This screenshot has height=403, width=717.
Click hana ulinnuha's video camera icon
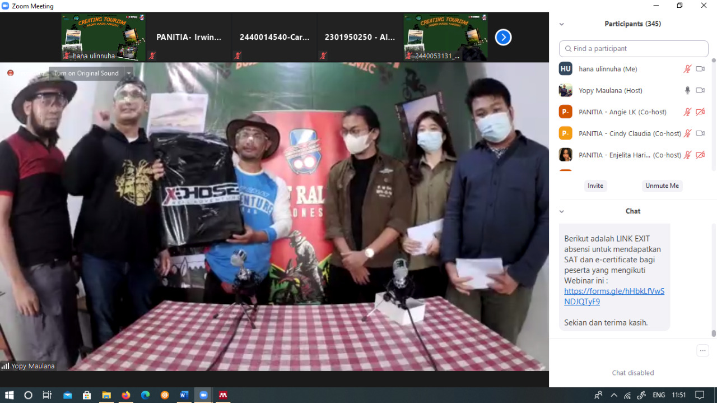(700, 68)
